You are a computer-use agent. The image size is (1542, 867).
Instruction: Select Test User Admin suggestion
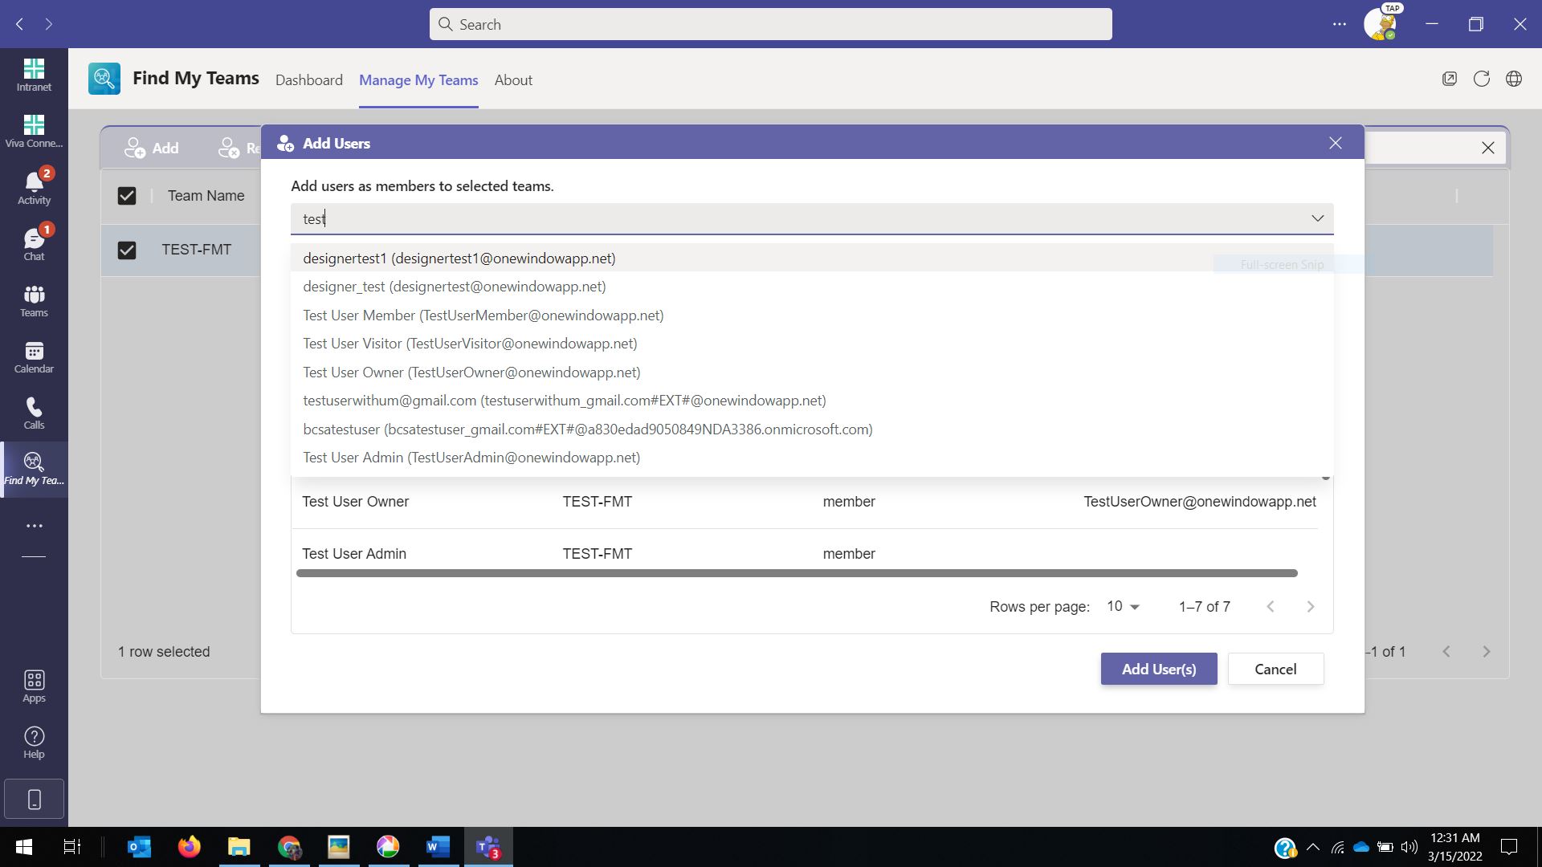coord(812,458)
